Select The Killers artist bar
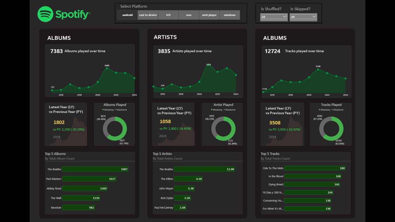The height and width of the screenshot is (222, 395). pos(189,179)
